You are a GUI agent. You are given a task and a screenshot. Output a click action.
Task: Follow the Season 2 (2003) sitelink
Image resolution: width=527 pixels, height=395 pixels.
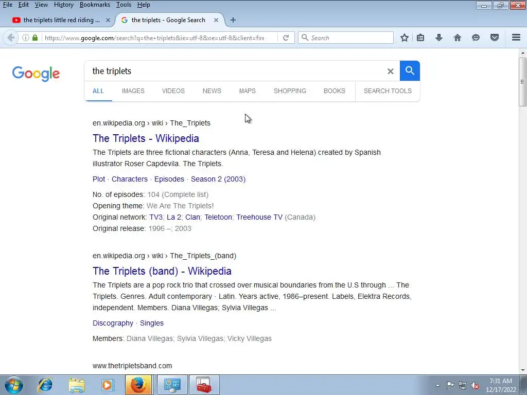coord(218,179)
